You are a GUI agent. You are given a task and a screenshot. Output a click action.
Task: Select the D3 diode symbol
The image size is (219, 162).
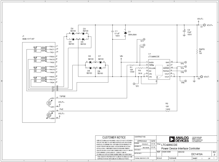tap(83, 33)
